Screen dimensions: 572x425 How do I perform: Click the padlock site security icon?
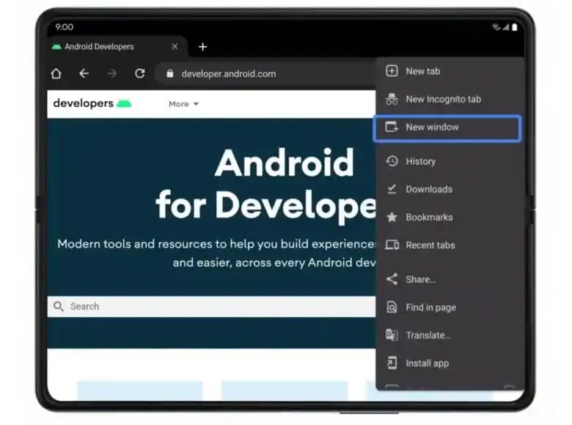(x=170, y=73)
